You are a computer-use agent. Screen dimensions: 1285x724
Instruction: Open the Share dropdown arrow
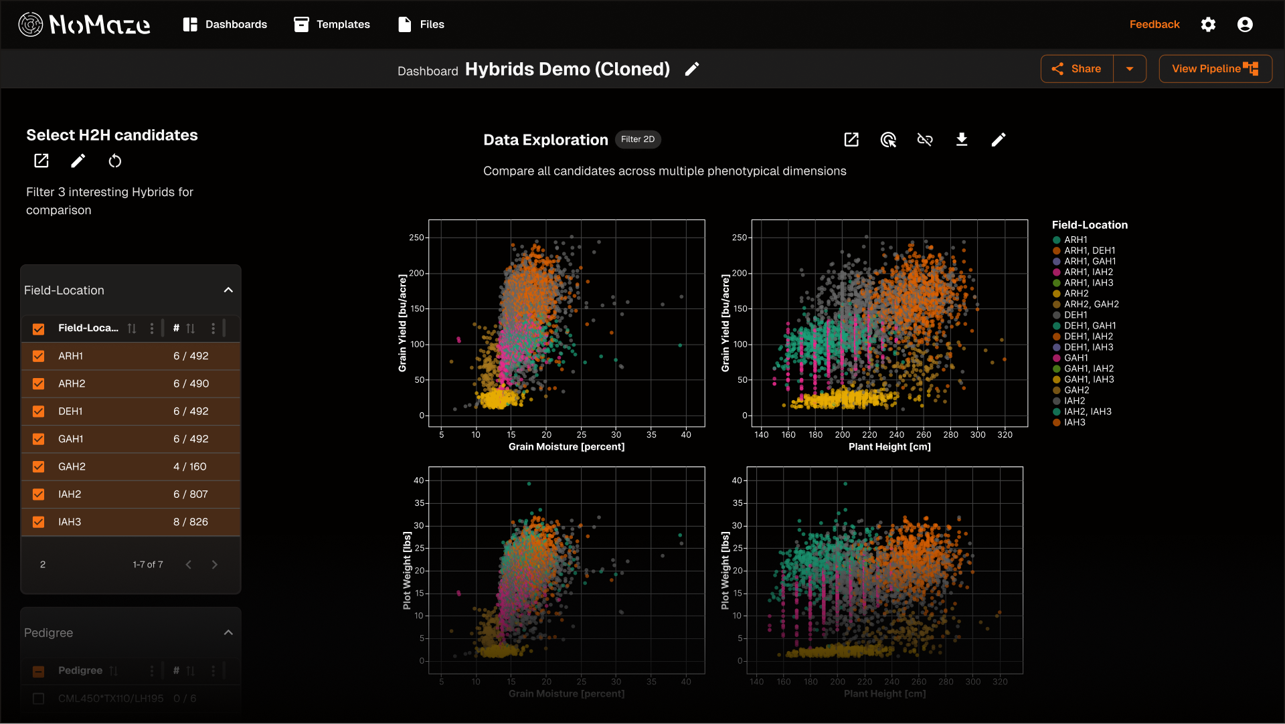coord(1130,69)
